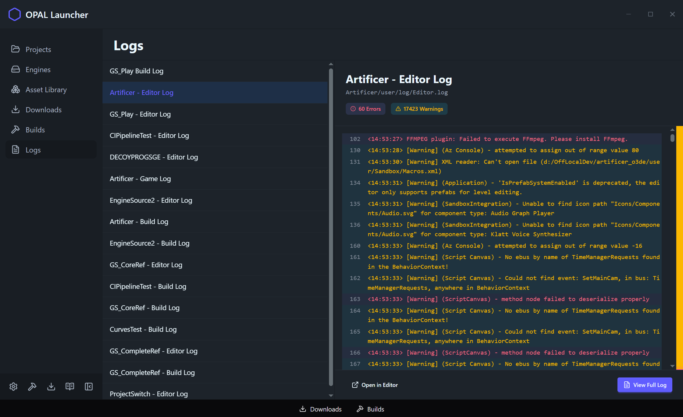Click the log list scrollbar thumb
The width and height of the screenshot is (683, 417).
tap(331, 227)
